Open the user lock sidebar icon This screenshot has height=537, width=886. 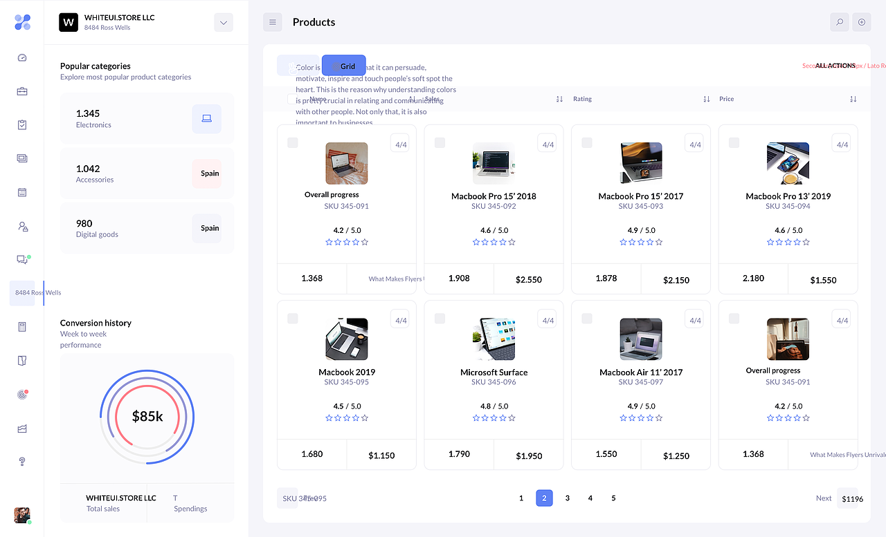point(22,226)
